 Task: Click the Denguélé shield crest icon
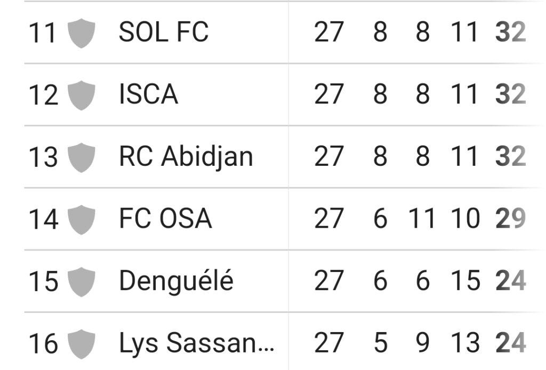point(81,282)
